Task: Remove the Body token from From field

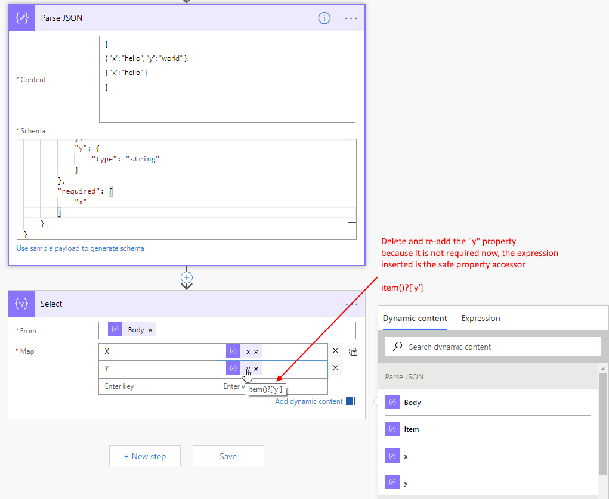Action: (x=150, y=330)
